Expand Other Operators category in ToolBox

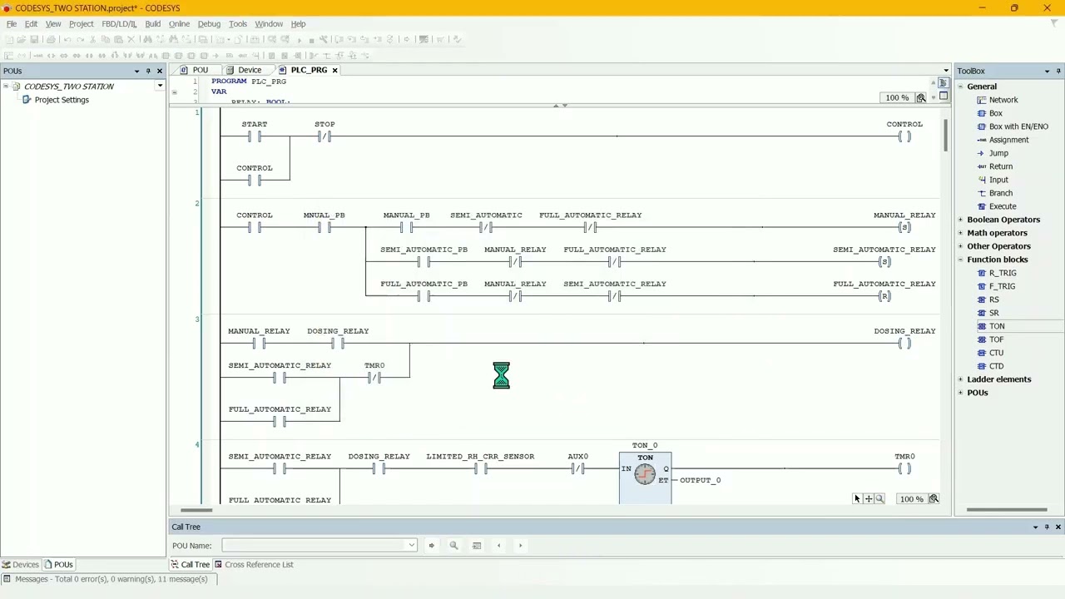tap(960, 246)
